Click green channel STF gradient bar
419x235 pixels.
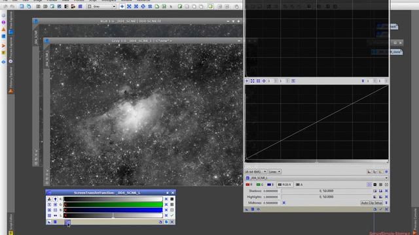(x=113, y=204)
